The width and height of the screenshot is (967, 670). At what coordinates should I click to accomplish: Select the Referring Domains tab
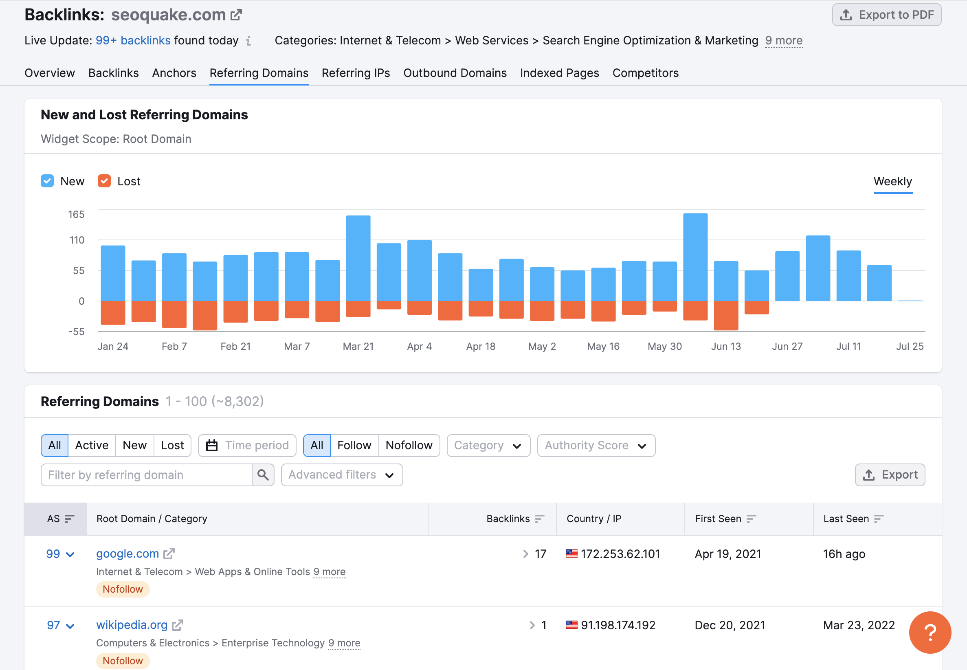pos(259,73)
